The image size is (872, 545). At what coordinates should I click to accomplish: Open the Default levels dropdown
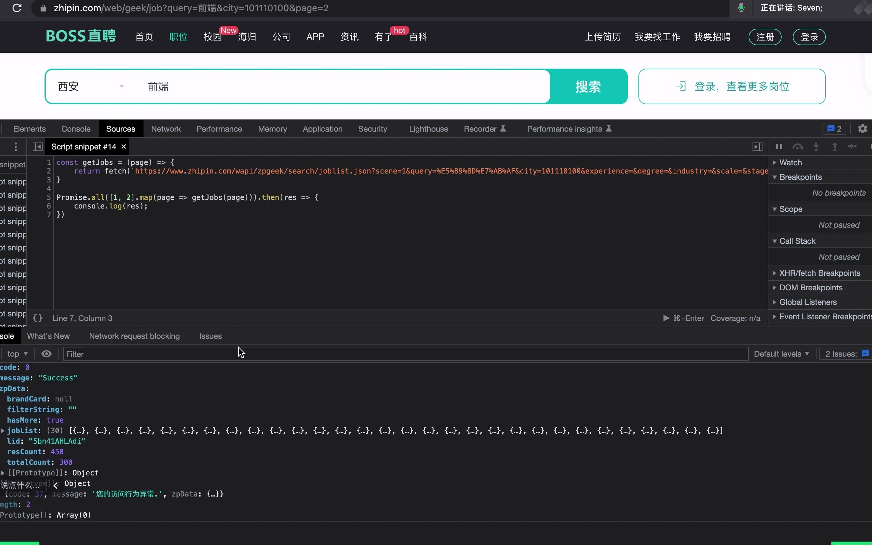click(781, 354)
